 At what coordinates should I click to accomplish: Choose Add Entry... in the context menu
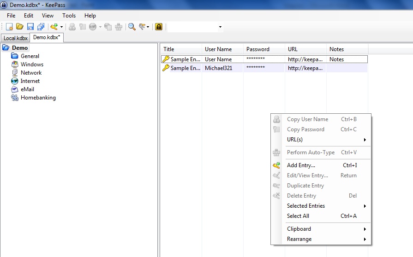(321, 165)
